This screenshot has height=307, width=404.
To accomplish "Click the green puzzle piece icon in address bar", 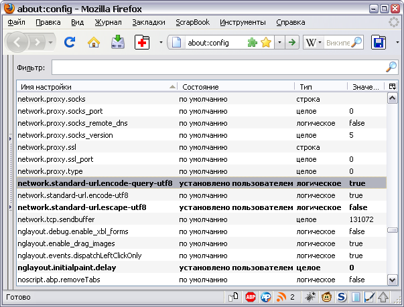I will (252, 42).
